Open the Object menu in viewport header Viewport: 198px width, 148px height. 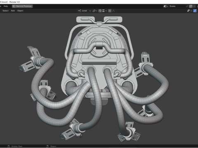tap(20, 11)
